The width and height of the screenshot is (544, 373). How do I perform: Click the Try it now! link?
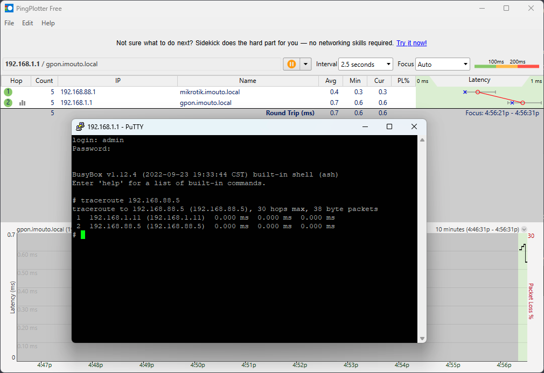[x=412, y=43]
